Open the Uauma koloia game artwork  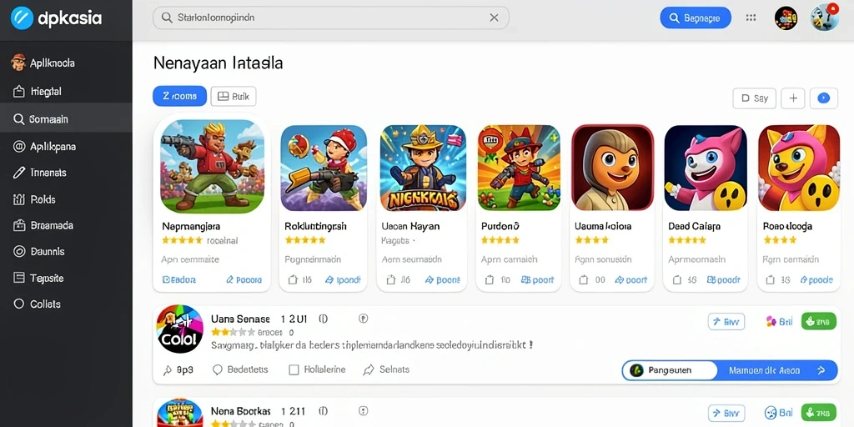click(613, 168)
